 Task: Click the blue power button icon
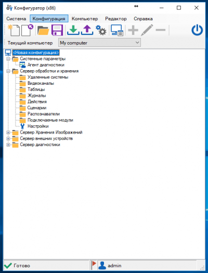pos(197,30)
